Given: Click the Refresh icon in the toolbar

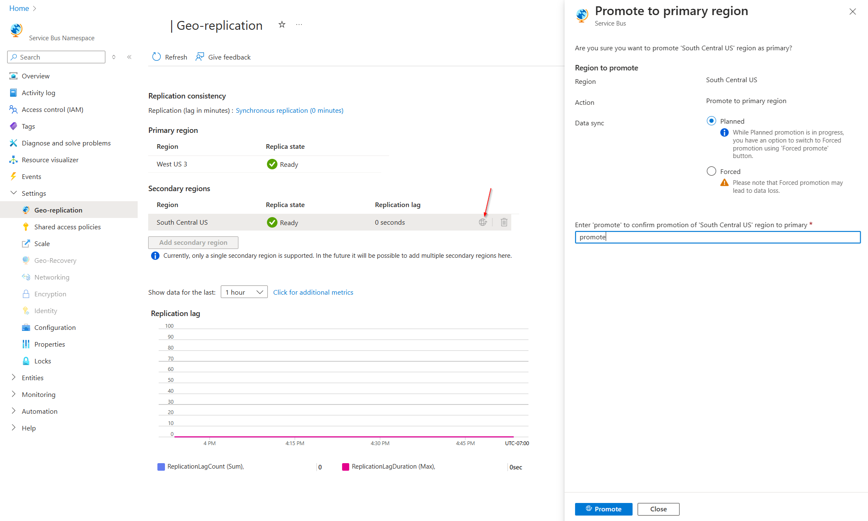Looking at the screenshot, I should tap(157, 57).
